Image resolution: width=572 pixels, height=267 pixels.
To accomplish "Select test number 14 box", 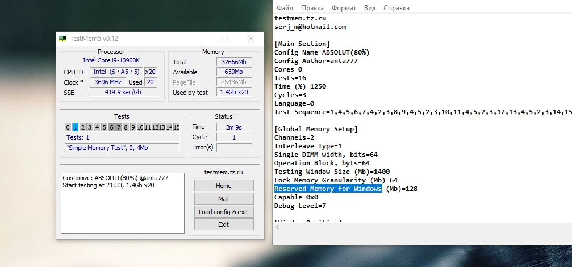I will [169, 127].
